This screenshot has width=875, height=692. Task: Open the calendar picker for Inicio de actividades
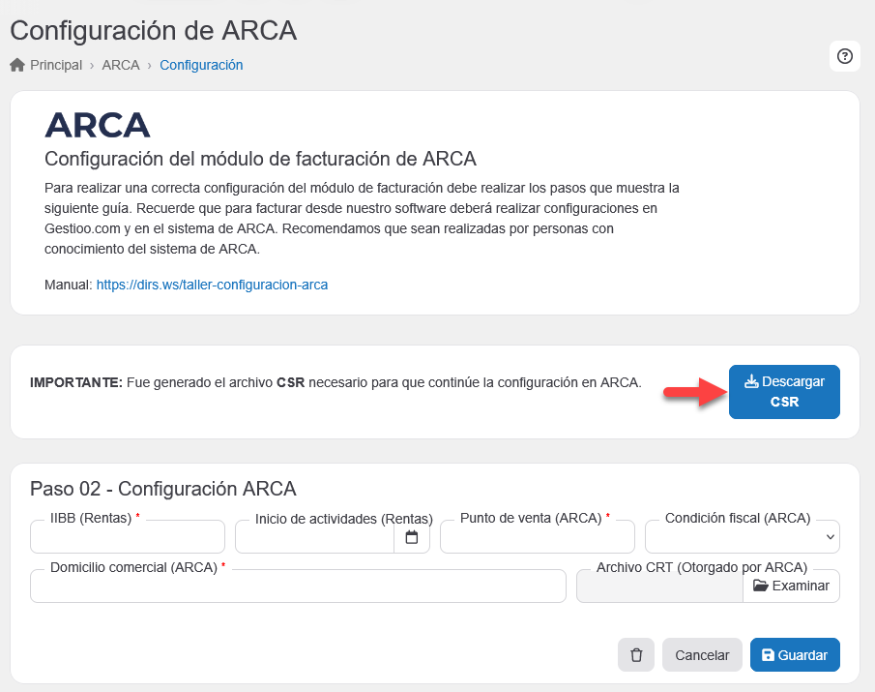point(412,537)
